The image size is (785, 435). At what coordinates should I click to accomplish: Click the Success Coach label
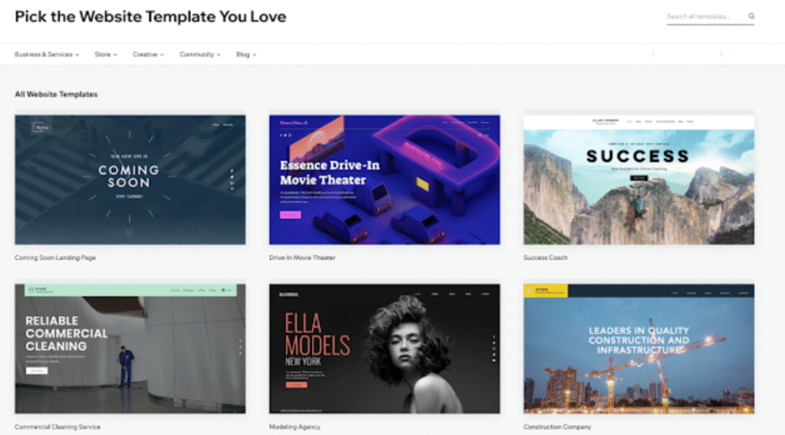545,257
